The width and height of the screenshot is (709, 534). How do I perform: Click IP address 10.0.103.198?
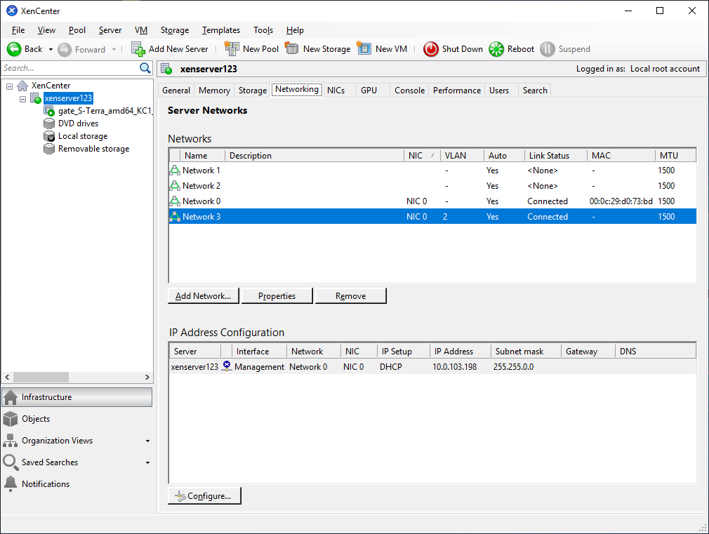[x=454, y=367]
